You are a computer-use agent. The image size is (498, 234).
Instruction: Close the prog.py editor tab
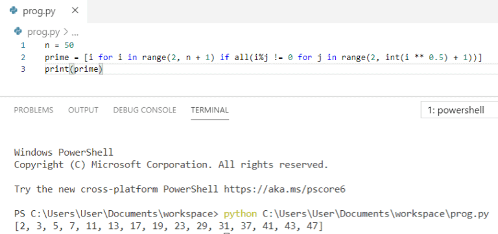[75, 11]
